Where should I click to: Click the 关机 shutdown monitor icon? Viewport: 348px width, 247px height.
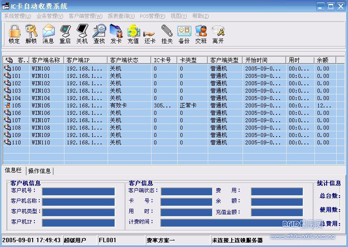82,31
